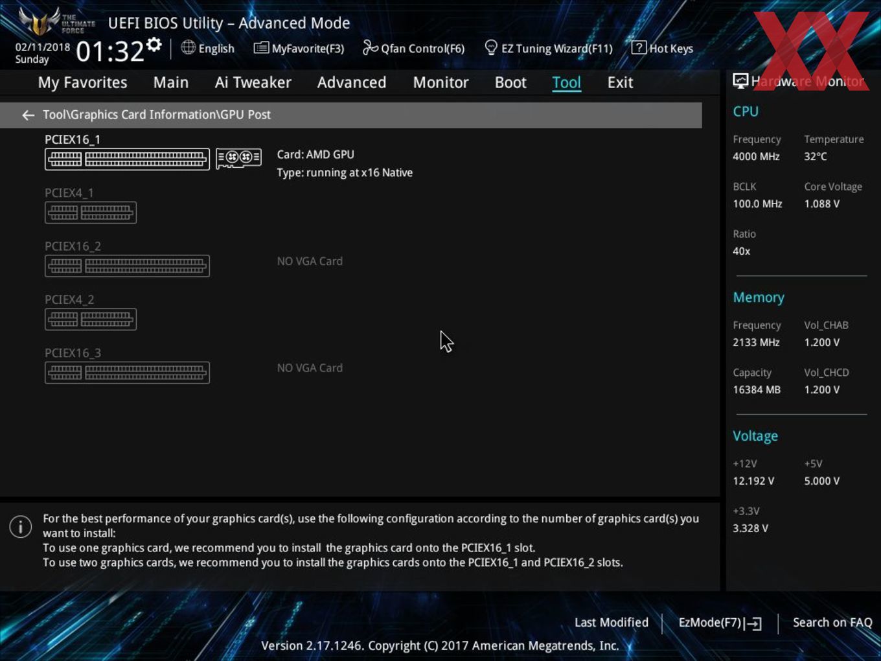Viewport: 881px width, 661px height.
Task: Click the PCIEX16_1 label
Action: [x=73, y=139]
